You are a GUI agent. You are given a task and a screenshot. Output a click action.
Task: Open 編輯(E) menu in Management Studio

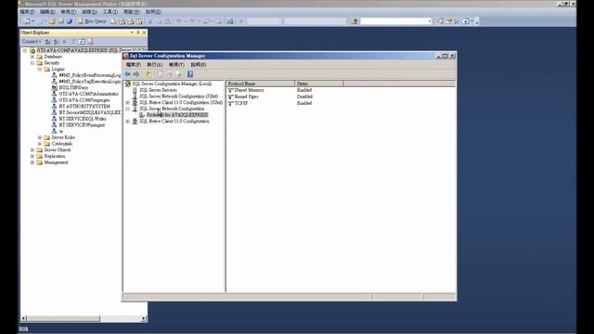(x=47, y=12)
